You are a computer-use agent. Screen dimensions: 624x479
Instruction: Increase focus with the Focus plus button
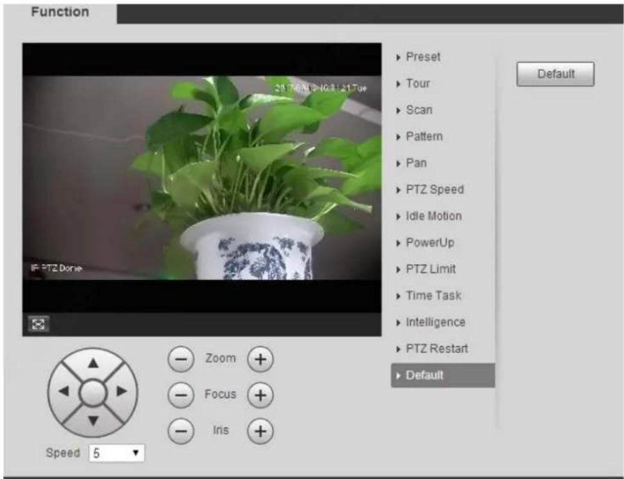(x=261, y=395)
